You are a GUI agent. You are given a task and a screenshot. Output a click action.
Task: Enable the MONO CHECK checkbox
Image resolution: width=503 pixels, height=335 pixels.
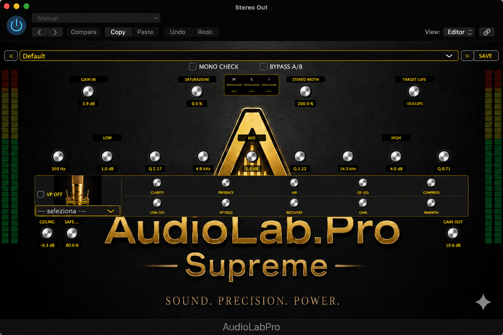click(193, 66)
